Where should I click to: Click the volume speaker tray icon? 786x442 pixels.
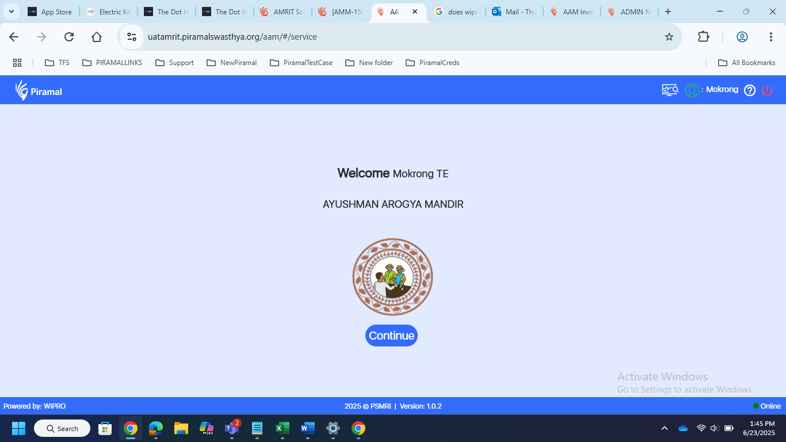(715, 428)
